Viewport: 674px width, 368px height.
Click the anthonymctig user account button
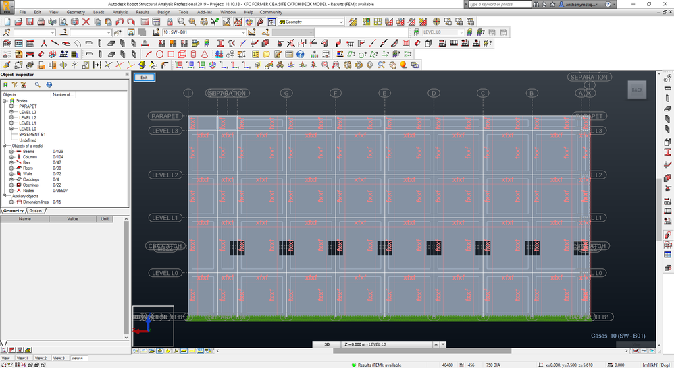pyautogui.click(x=577, y=4)
